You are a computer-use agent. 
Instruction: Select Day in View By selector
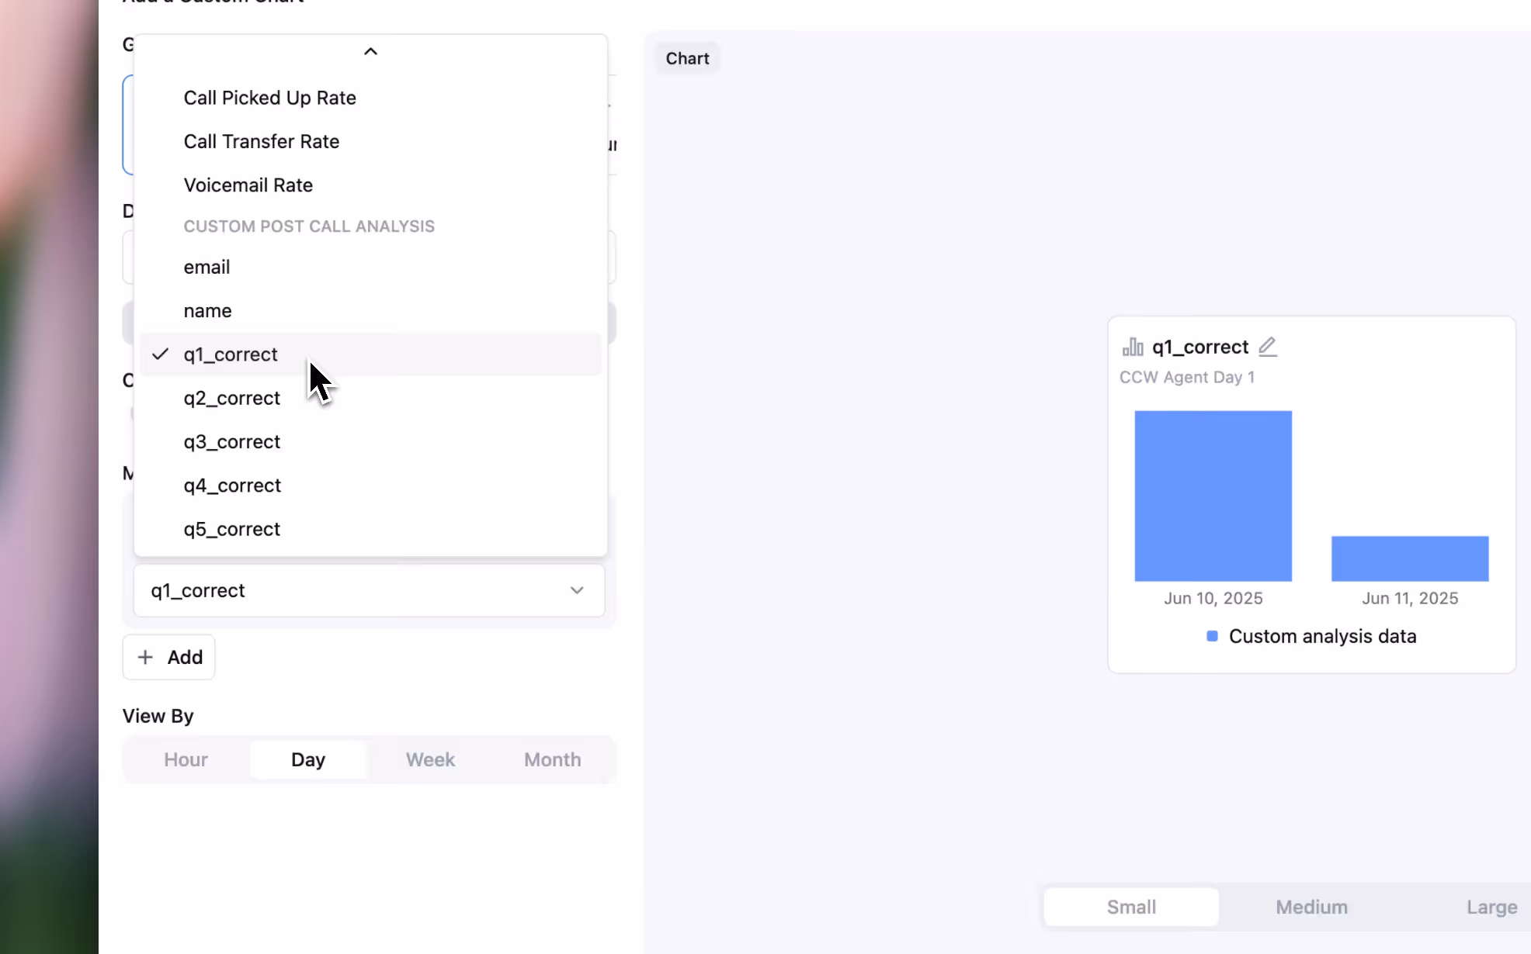click(308, 759)
